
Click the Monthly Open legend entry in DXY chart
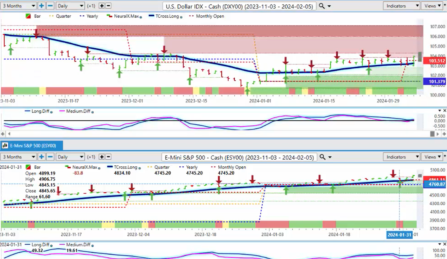click(x=206, y=16)
